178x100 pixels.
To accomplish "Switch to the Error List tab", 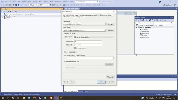I will (81, 91).
